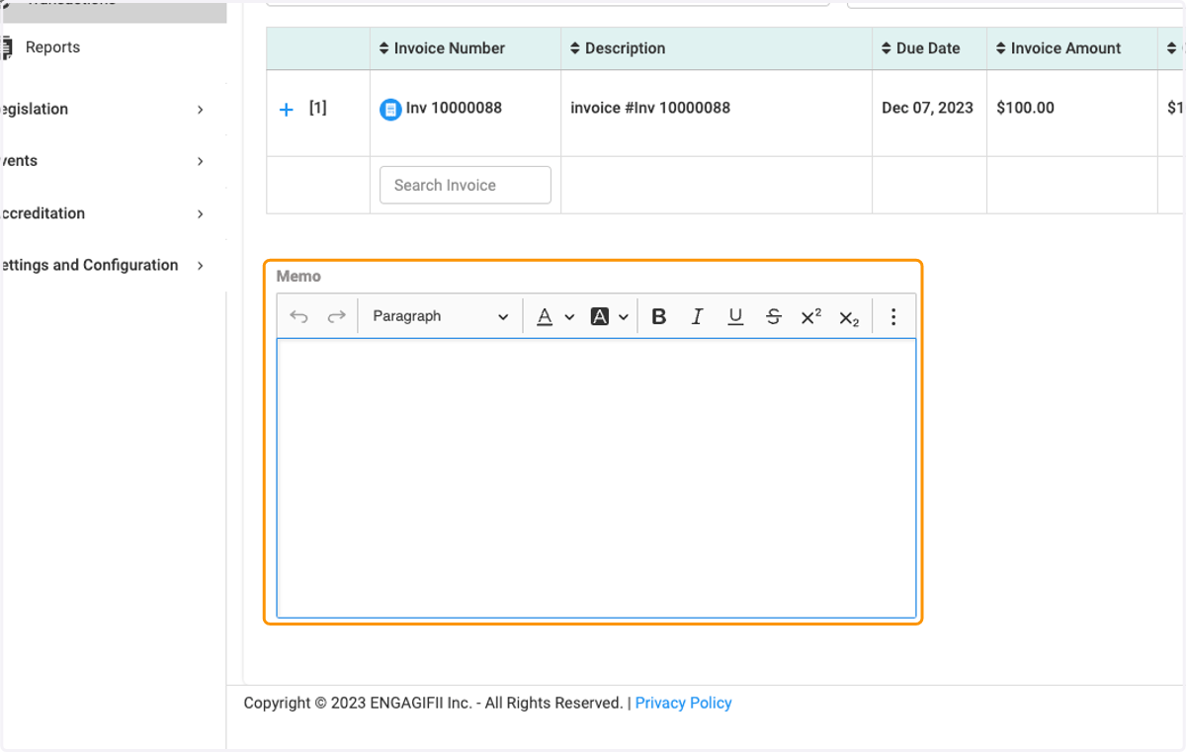This screenshot has height=752, width=1186.
Task: Open font color dropdown arrow
Action: [x=569, y=317]
